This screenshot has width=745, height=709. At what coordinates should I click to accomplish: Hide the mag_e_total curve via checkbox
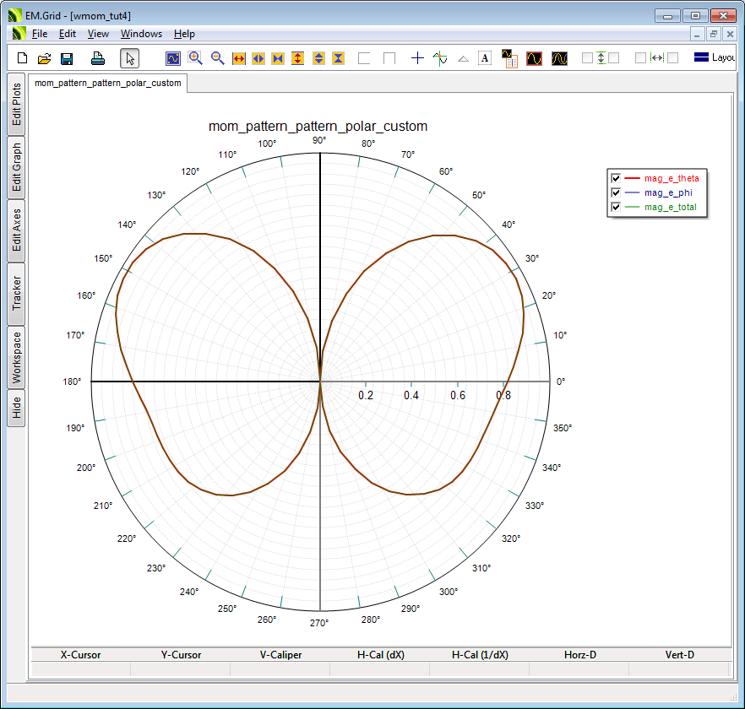616,207
